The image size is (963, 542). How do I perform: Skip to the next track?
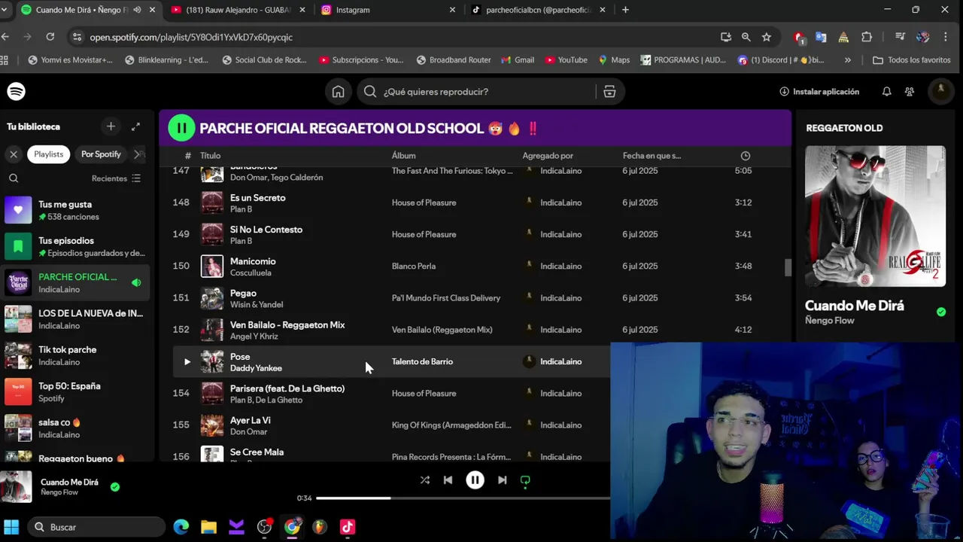[x=502, y=480]
